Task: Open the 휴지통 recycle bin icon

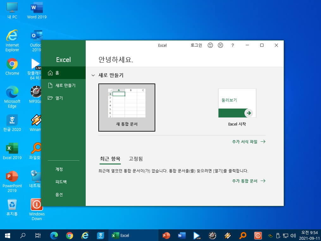Action: click(x=12, y=207)
